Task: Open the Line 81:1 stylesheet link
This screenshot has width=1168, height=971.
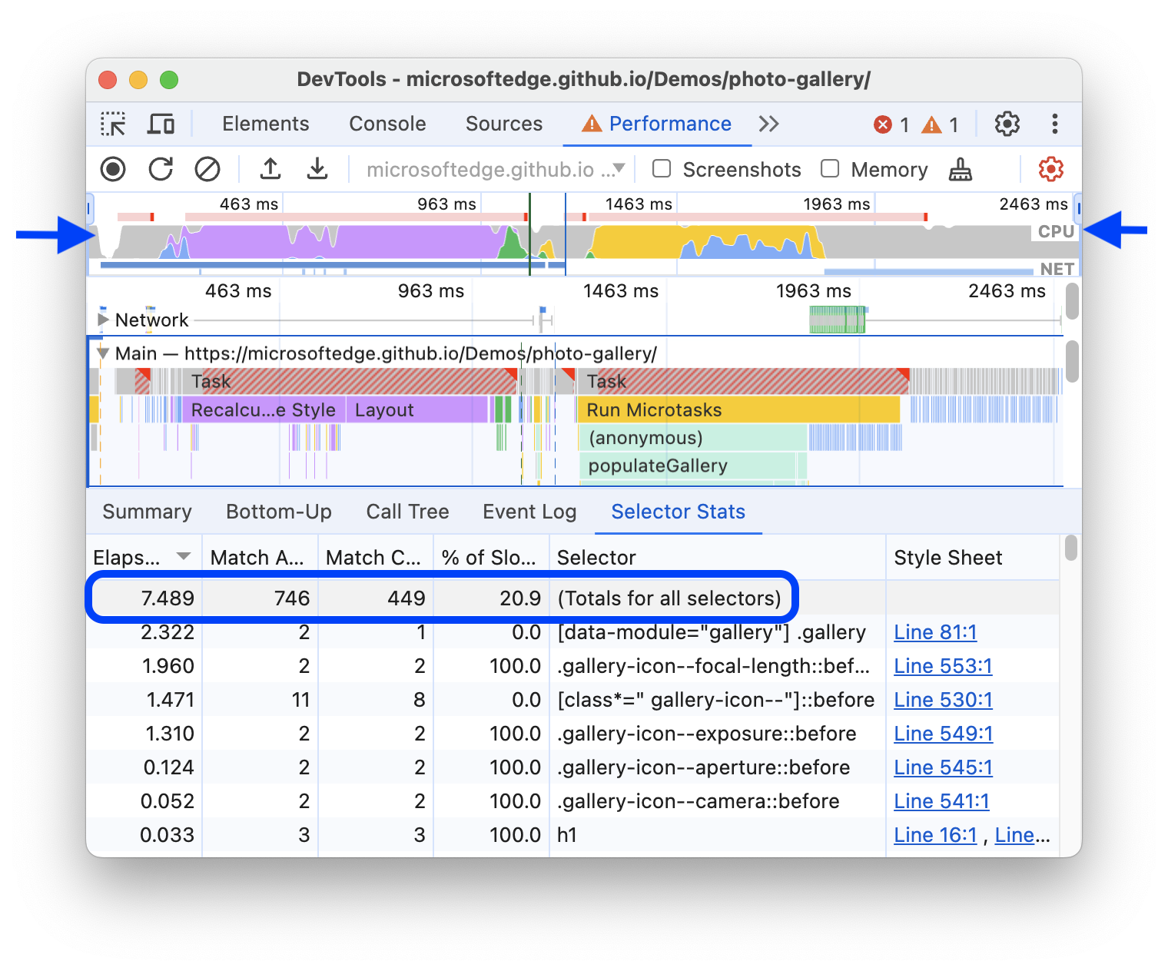Action: [x=934, y=631]
